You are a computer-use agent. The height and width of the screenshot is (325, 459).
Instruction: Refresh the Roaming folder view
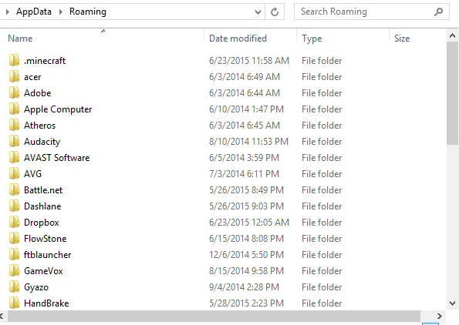[275, 12]
